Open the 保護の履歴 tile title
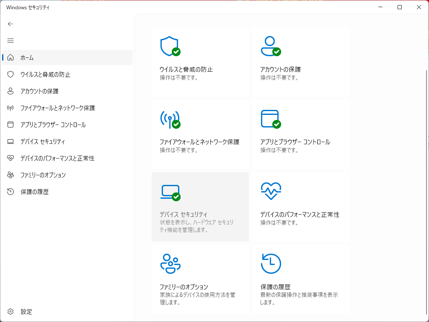This screenshot has height=322, width=429. tap(275, 287)
